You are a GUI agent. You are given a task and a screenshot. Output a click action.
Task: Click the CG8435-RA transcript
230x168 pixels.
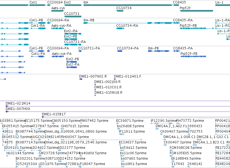coord(176,23)
